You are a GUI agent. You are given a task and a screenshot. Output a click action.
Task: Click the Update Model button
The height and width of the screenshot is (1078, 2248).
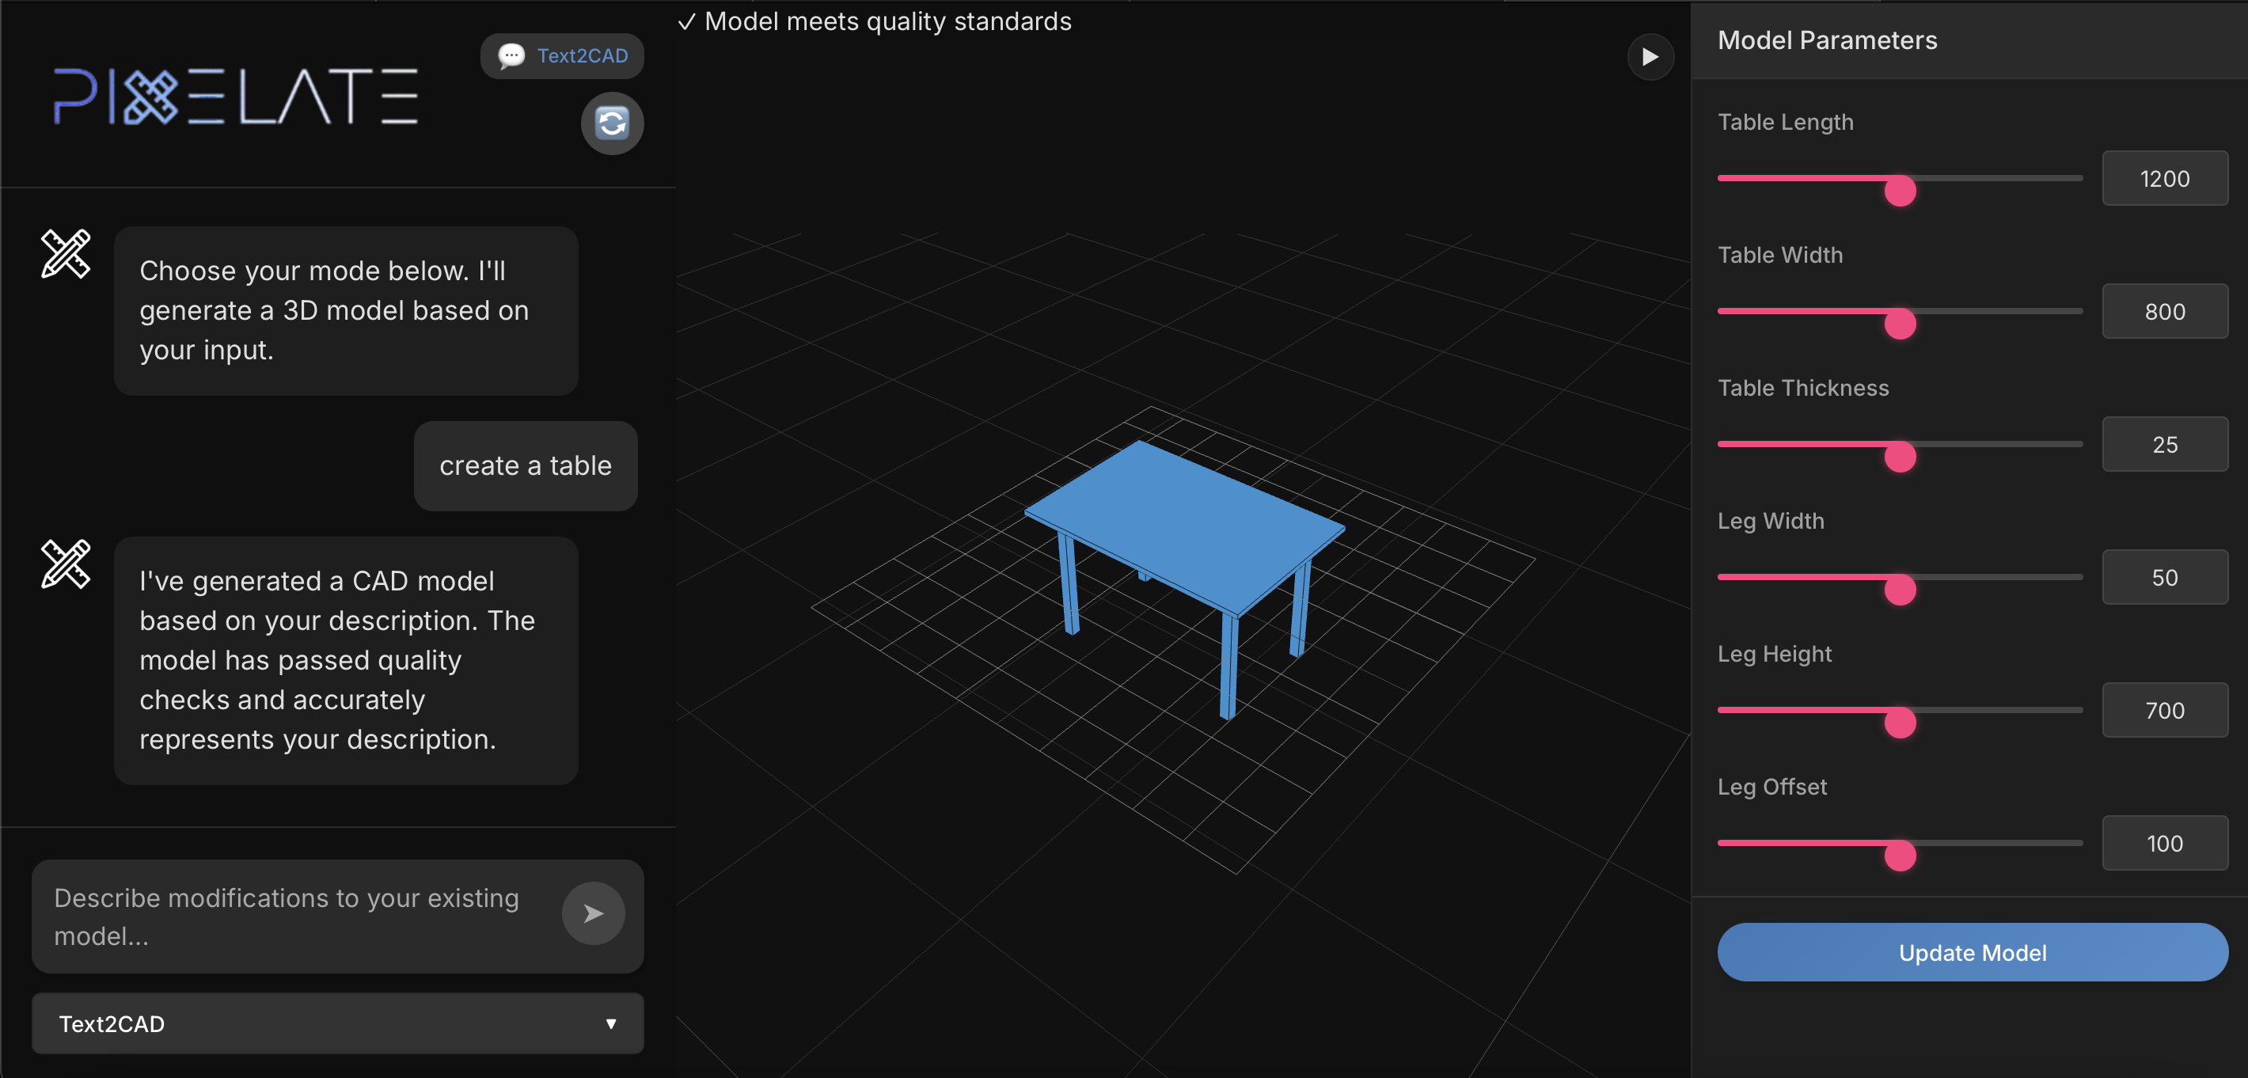pyautogui.click(x=1972, y=952)
